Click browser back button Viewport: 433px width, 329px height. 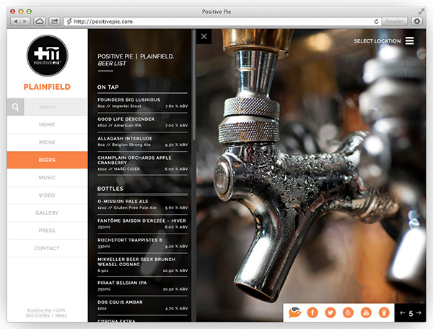15,21
